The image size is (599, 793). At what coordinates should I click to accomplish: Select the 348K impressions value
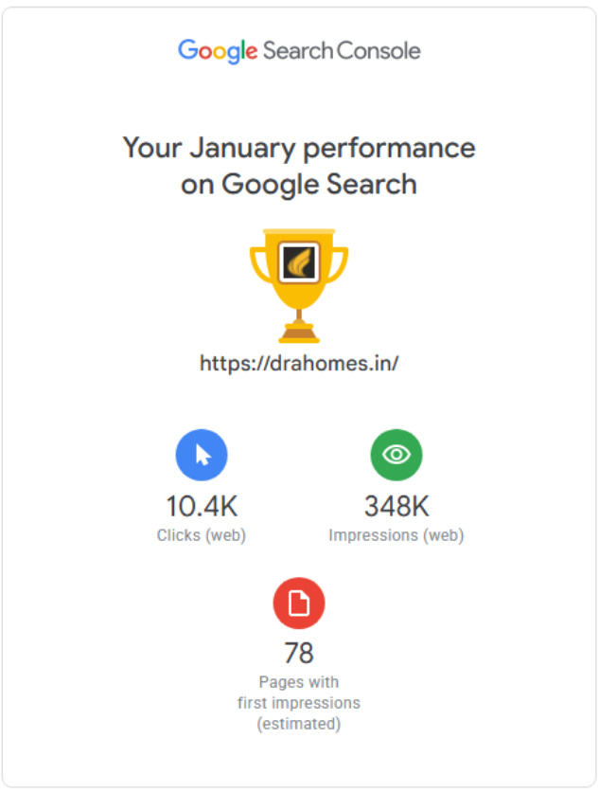click(396, 506)
